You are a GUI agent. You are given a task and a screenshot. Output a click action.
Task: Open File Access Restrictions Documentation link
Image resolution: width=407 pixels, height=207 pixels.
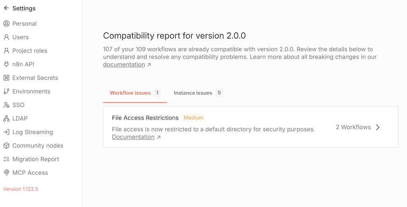[x=133, y=137]
